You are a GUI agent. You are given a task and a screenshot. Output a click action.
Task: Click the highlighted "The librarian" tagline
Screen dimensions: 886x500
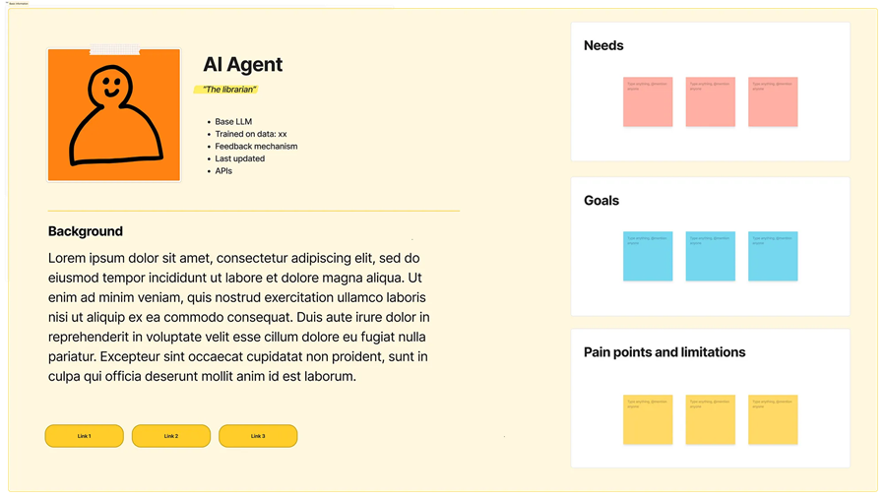(228, 90)
